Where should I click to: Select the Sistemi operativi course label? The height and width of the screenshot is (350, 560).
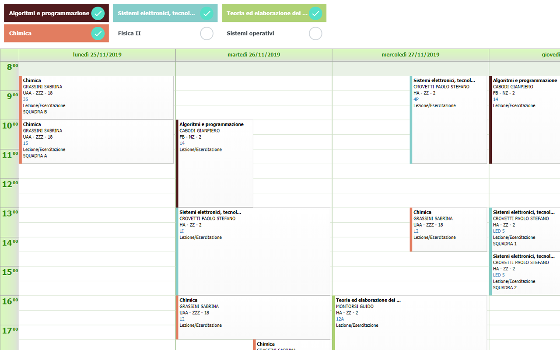(250, 33)
